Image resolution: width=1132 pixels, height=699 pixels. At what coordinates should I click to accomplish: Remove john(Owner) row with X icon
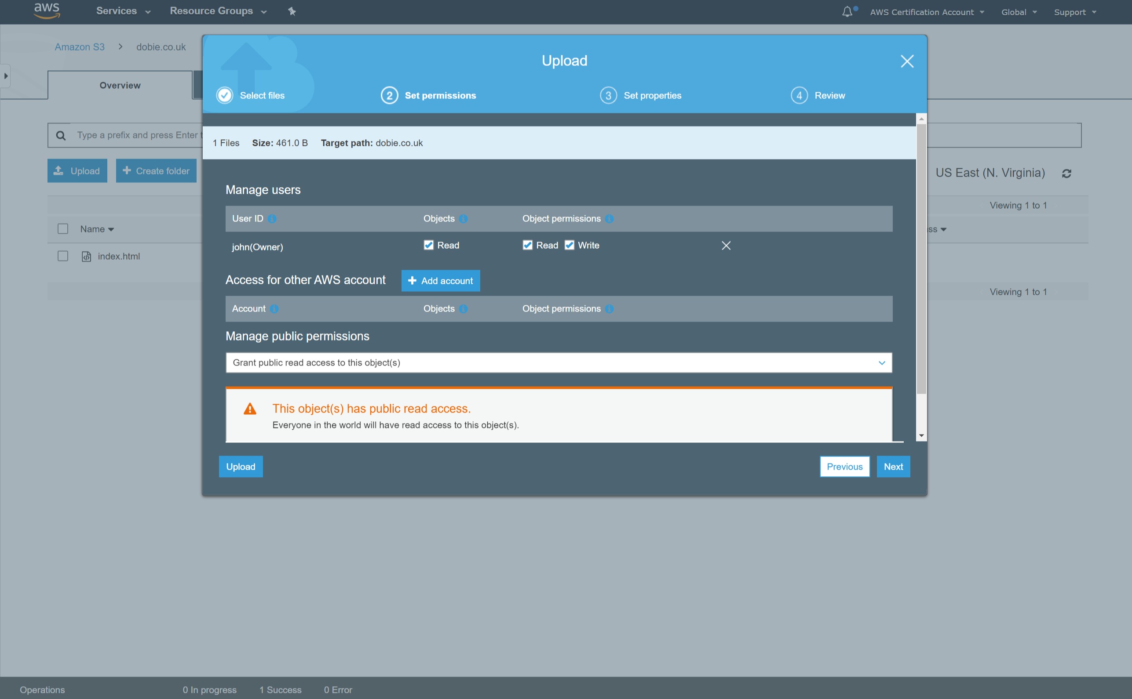(726, 246)
